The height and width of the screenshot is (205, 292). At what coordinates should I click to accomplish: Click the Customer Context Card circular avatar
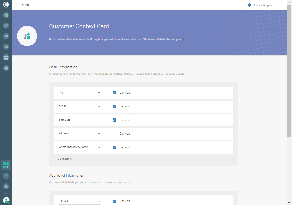(x=27, y=36)
